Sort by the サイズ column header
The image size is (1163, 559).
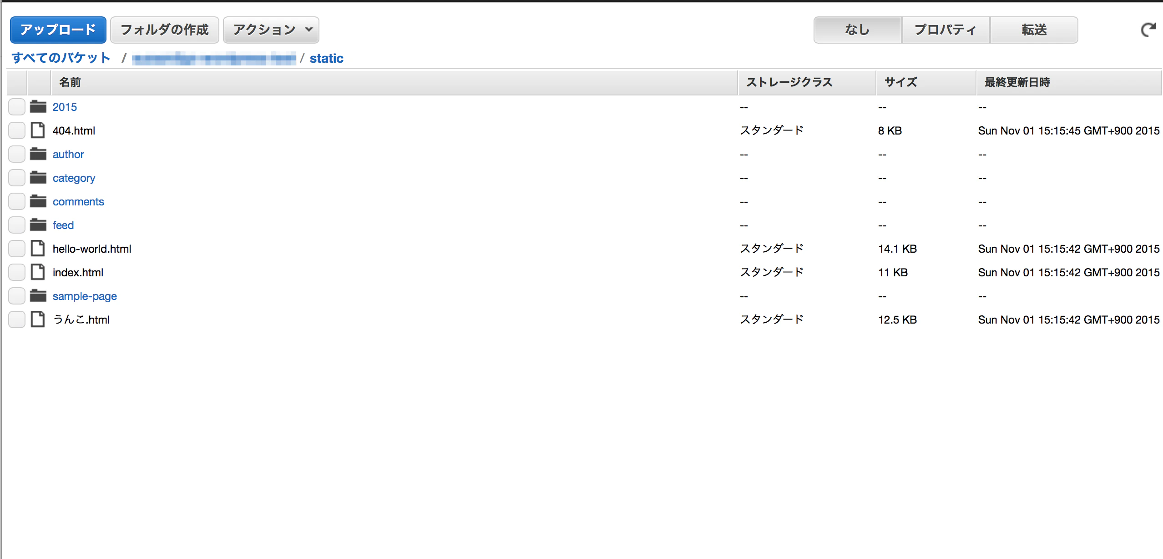pos(926,82)
